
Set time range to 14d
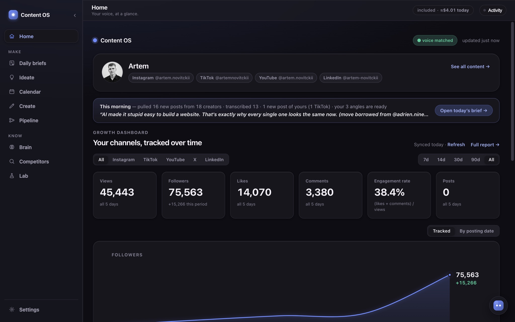pyautogui.click(x=441, y=159)
